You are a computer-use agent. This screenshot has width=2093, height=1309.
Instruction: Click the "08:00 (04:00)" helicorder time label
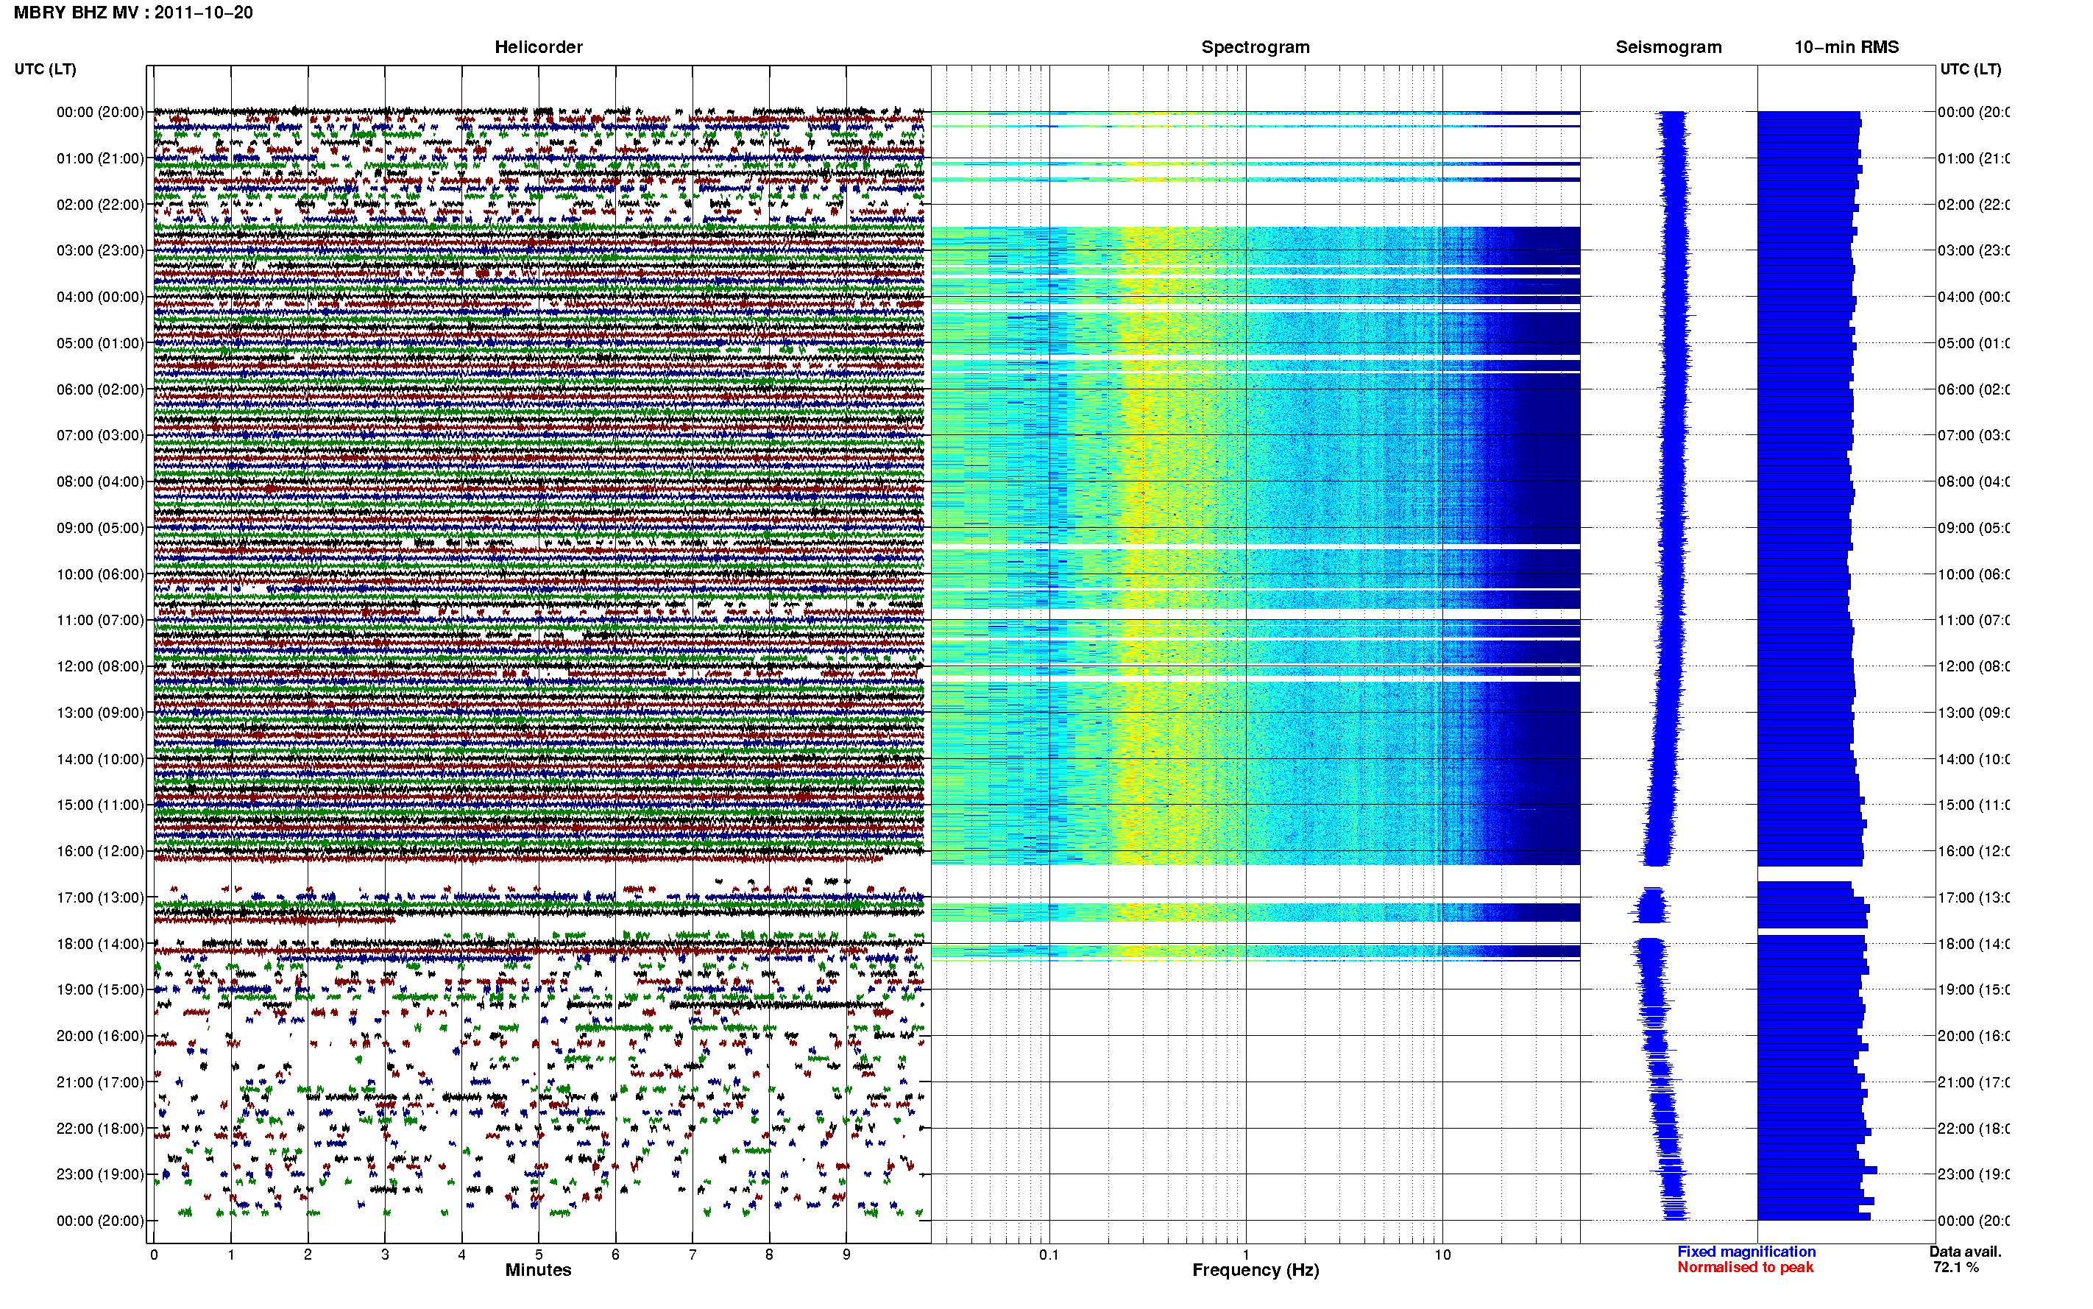(100, 481)
